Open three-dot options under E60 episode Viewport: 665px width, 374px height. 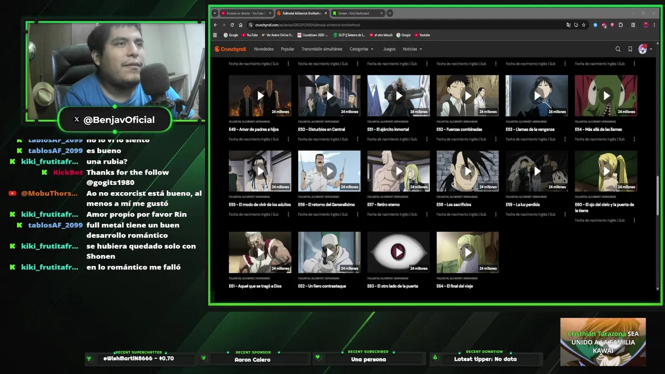[x=634, y=220]
